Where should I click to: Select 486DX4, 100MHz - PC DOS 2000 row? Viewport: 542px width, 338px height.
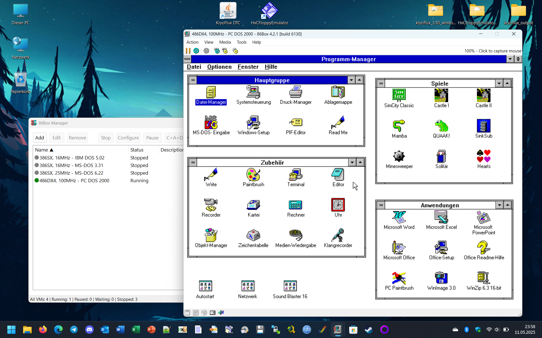(x=108, y=181)
